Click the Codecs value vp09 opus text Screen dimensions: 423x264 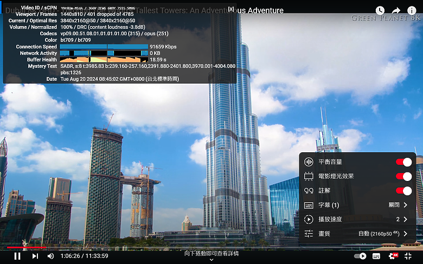(x=114, y=34)
